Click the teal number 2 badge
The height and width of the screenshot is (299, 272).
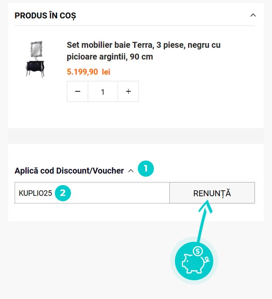(63, 193)
